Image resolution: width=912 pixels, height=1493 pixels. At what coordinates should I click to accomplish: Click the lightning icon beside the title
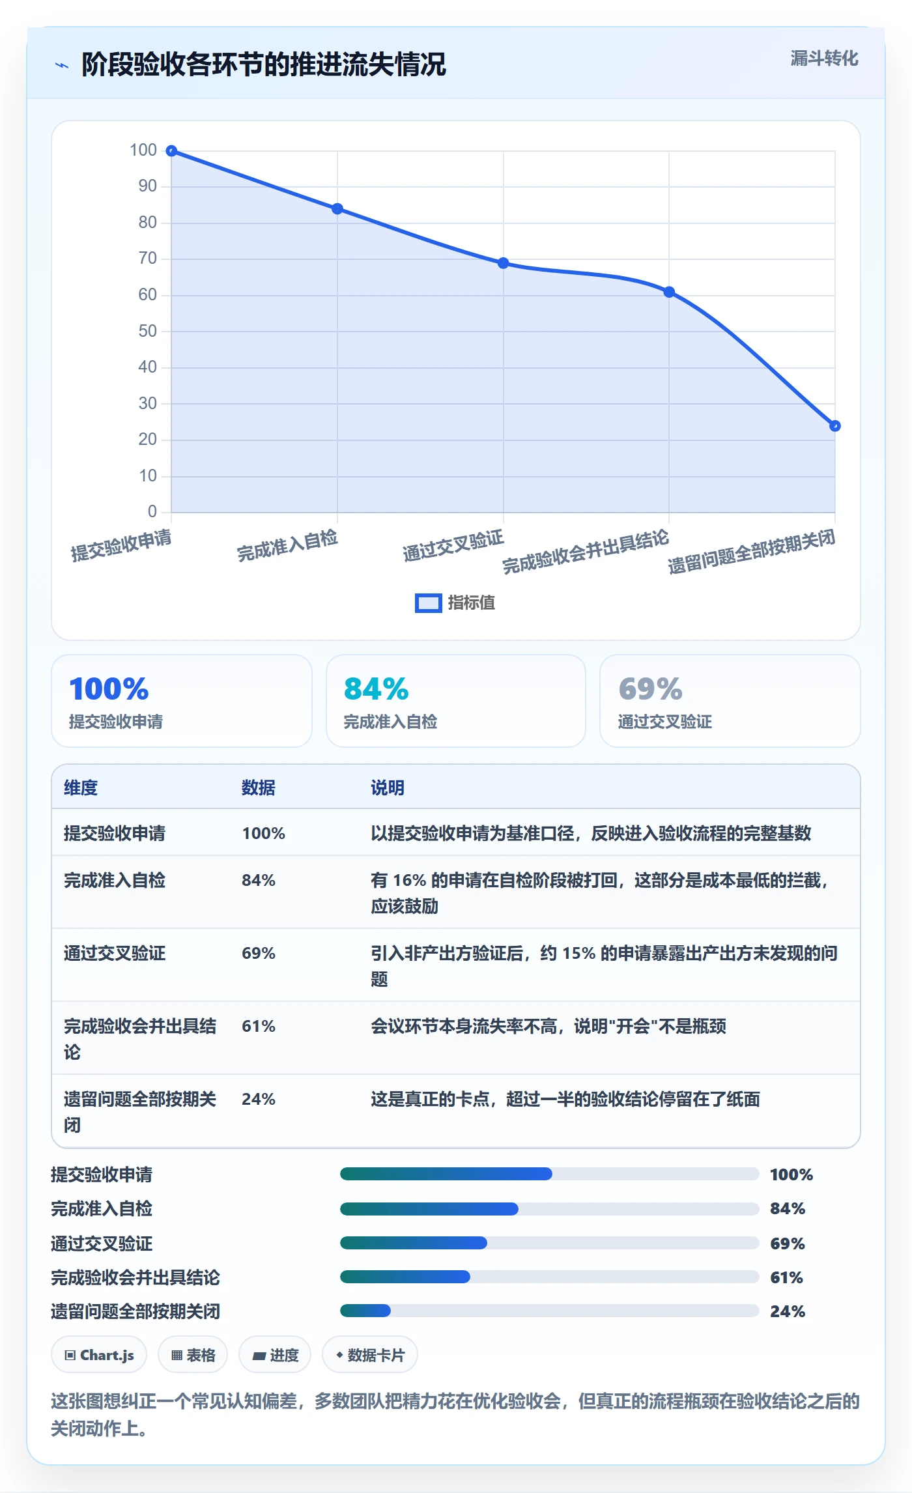click(62, 65)
